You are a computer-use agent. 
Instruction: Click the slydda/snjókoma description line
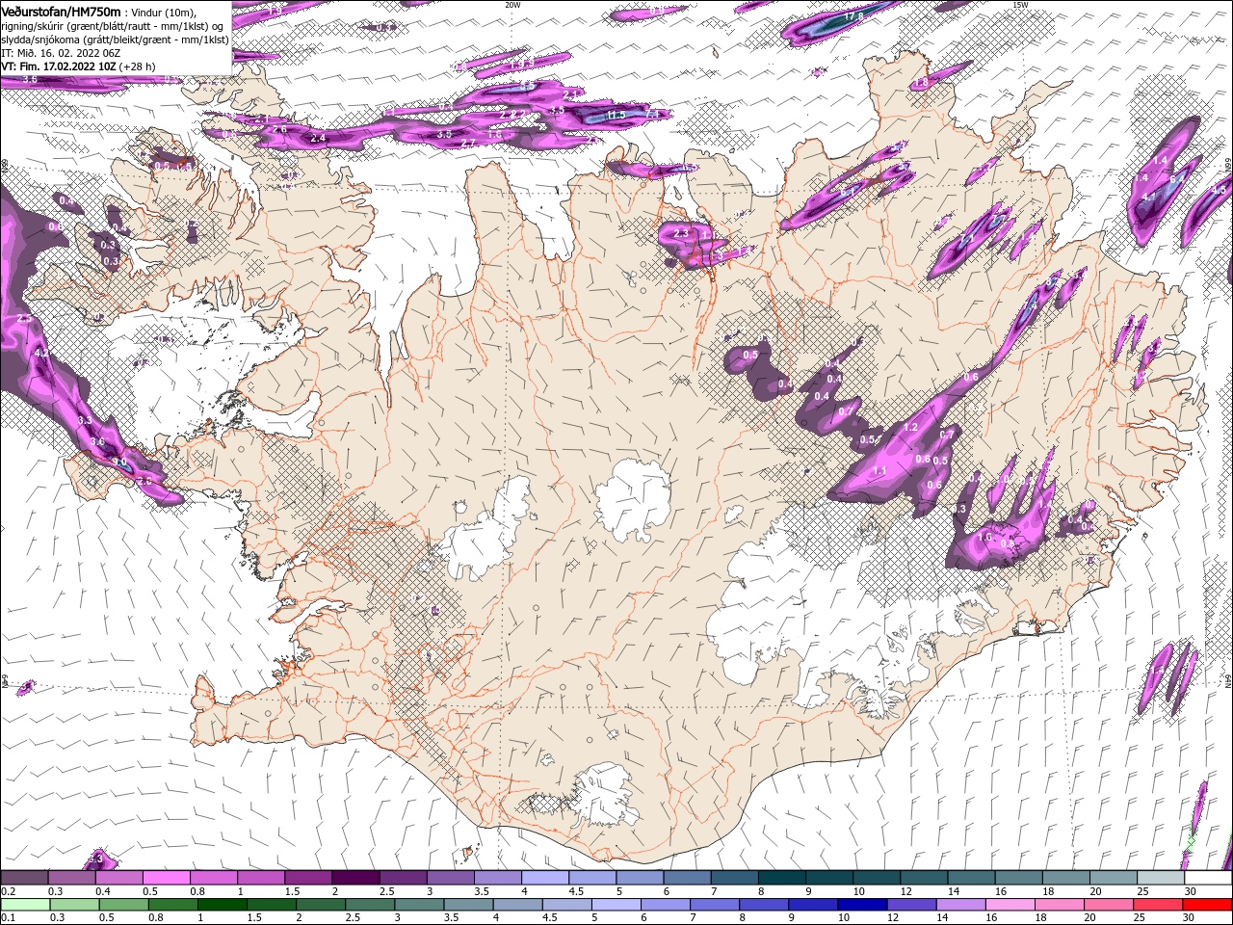(x=115, y=40)
